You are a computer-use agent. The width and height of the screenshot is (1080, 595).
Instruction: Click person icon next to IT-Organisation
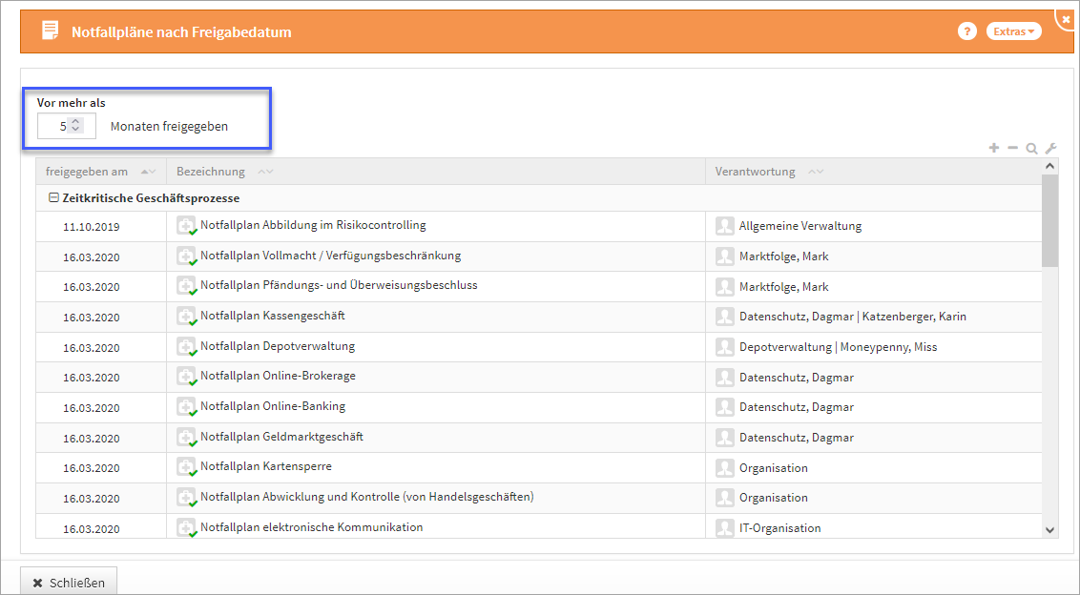point(725,527)
